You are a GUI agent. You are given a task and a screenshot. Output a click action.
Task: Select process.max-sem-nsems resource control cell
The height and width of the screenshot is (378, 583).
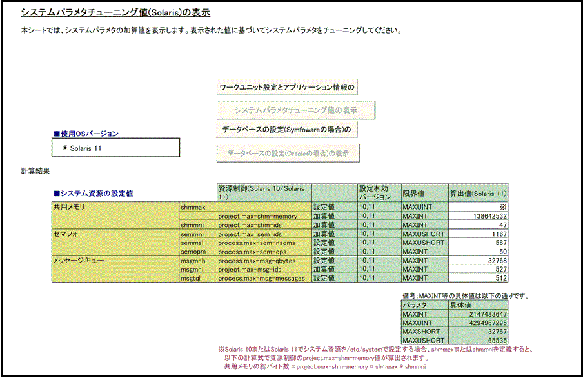[x=264, y=243]
